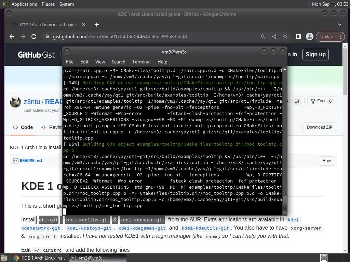Click the workspace switcher in bottom panel

tap(324, 258)
